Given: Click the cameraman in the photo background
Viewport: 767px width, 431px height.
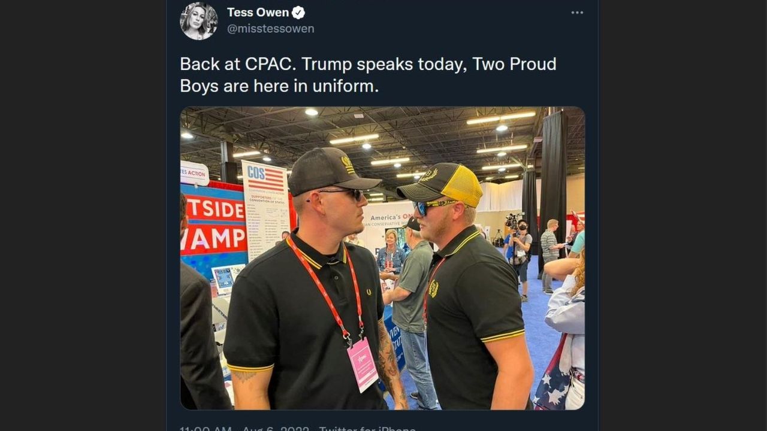Looking at the screenshot, I should click(519, 251).
